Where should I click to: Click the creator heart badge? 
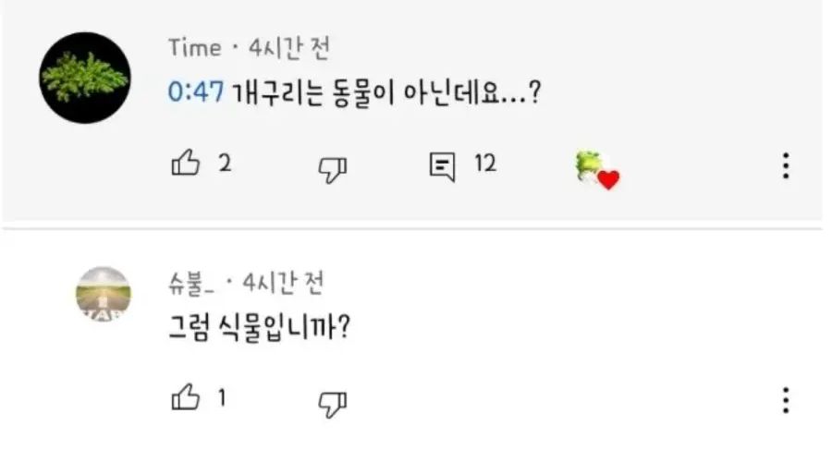tap(597, 170)
